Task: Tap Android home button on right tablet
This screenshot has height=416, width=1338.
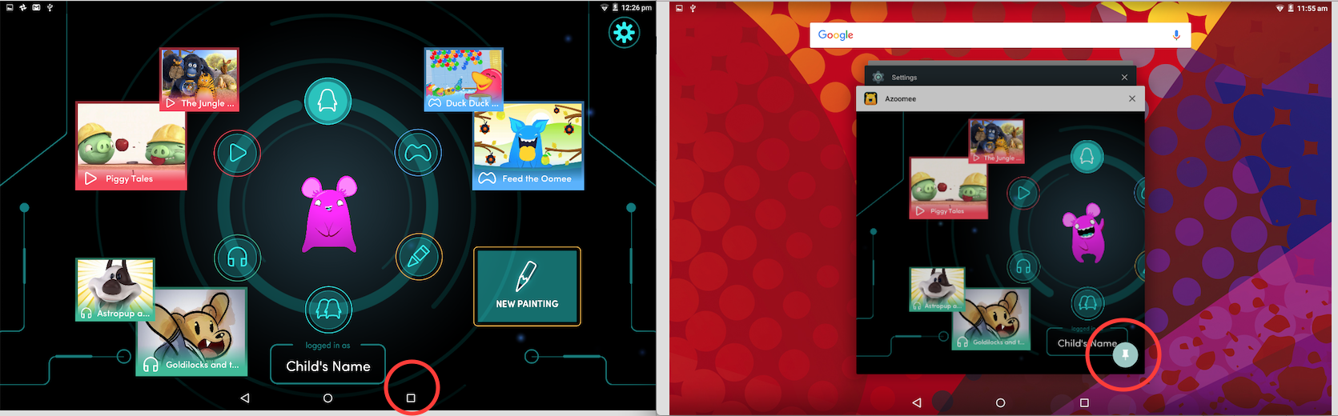Action: point(1000,402)
